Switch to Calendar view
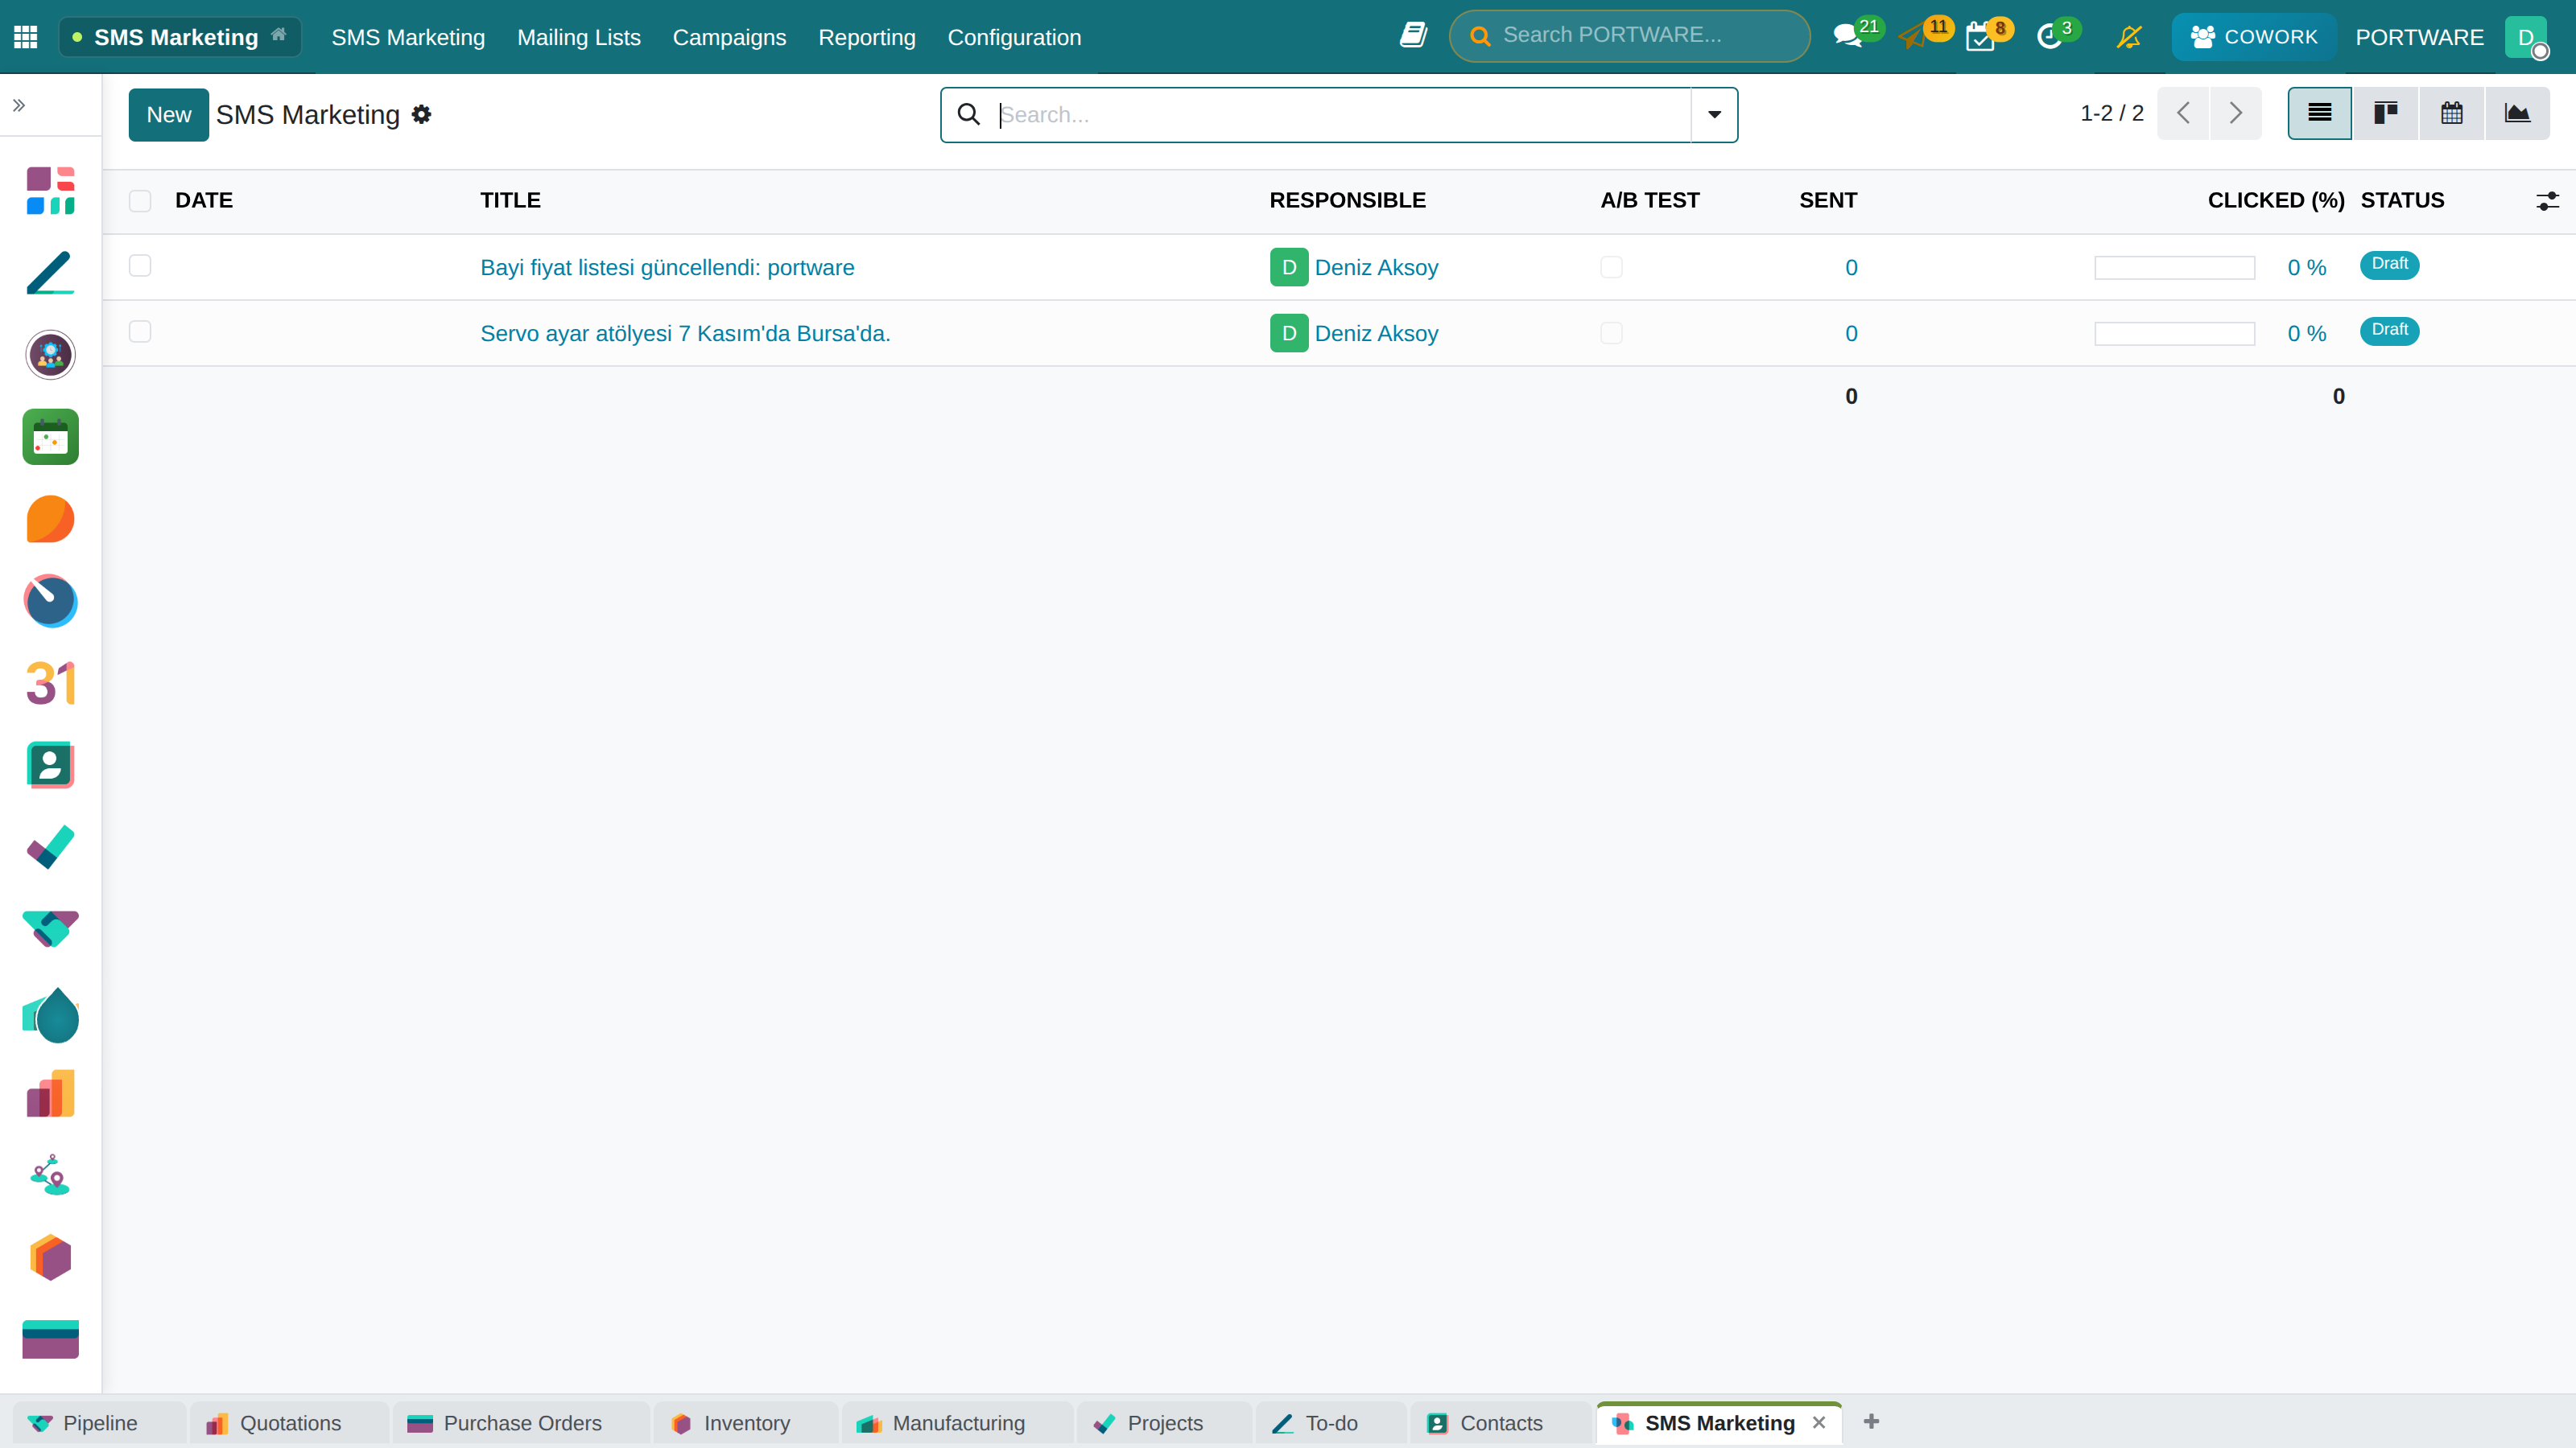This screenshot has width=2576, height=1448. click(2451, 113)
